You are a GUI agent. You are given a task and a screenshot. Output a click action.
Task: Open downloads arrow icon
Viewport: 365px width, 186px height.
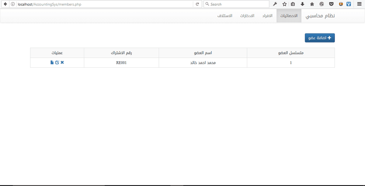coord(302,4)
